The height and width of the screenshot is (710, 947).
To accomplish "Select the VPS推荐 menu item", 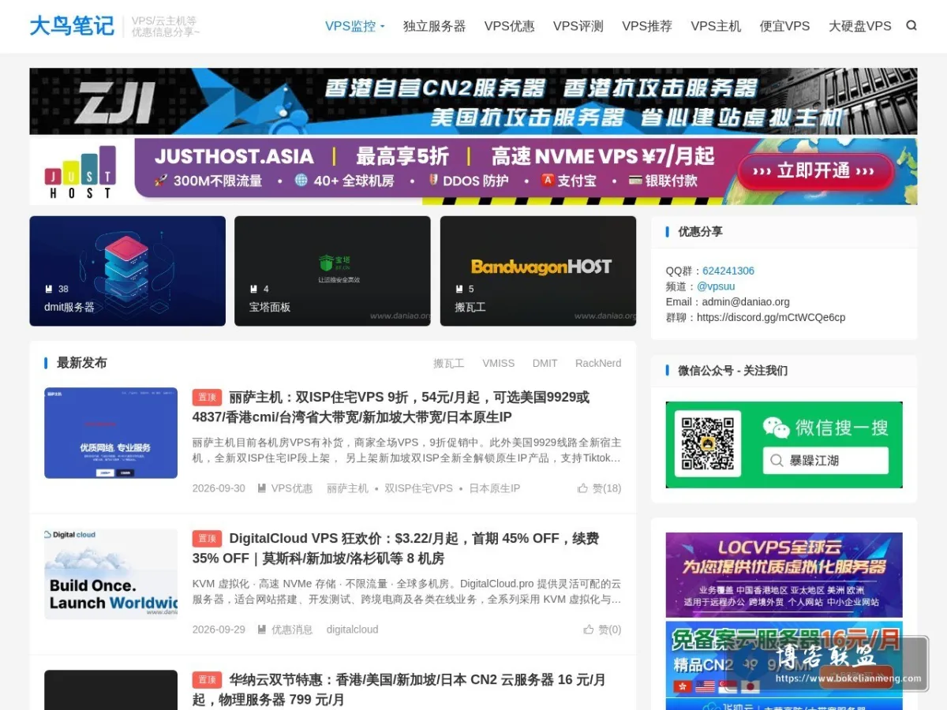I will pos(646,26).
